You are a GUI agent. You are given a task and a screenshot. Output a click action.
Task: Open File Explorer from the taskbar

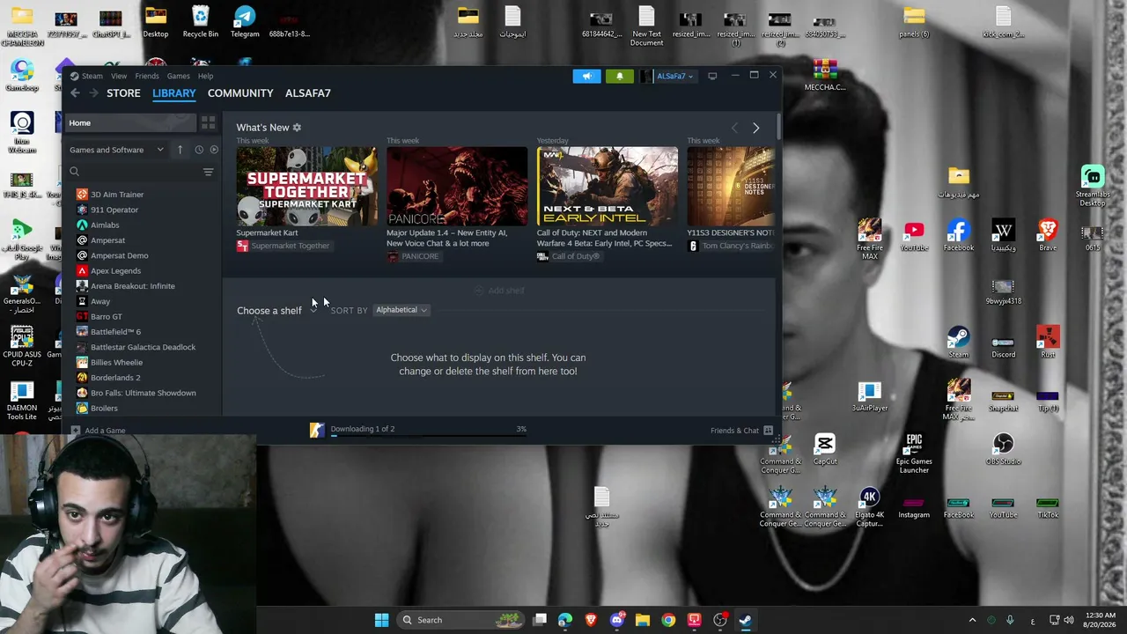643,620
